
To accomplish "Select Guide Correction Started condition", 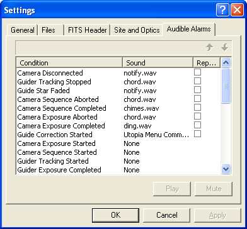I will [x=55, y=135].
